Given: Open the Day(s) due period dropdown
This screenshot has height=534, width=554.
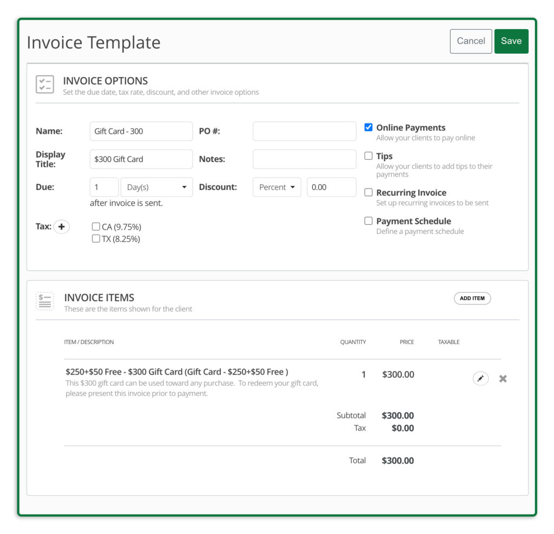Looking at the screenshot, I should (x=156, y=187).
